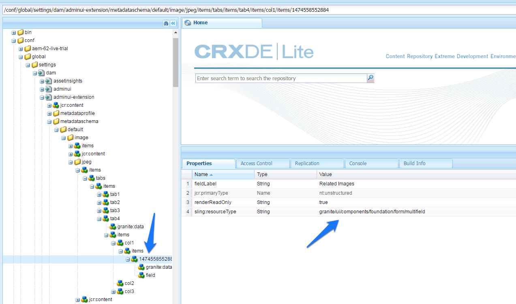The width and height of the screenshot is (516, 304).
Task: Click the col1 node icon
Action: coord(120,243)
